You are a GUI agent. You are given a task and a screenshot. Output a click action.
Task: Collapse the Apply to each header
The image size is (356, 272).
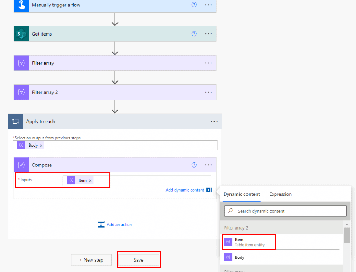pyautogui.click(x=115, y=121)
